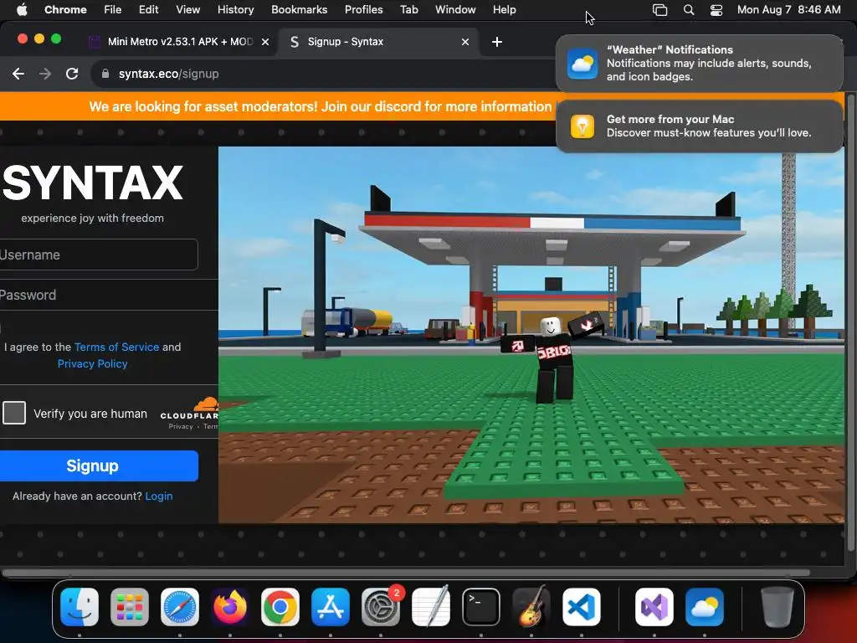Open Trash from the dock

tap(777, 607)
